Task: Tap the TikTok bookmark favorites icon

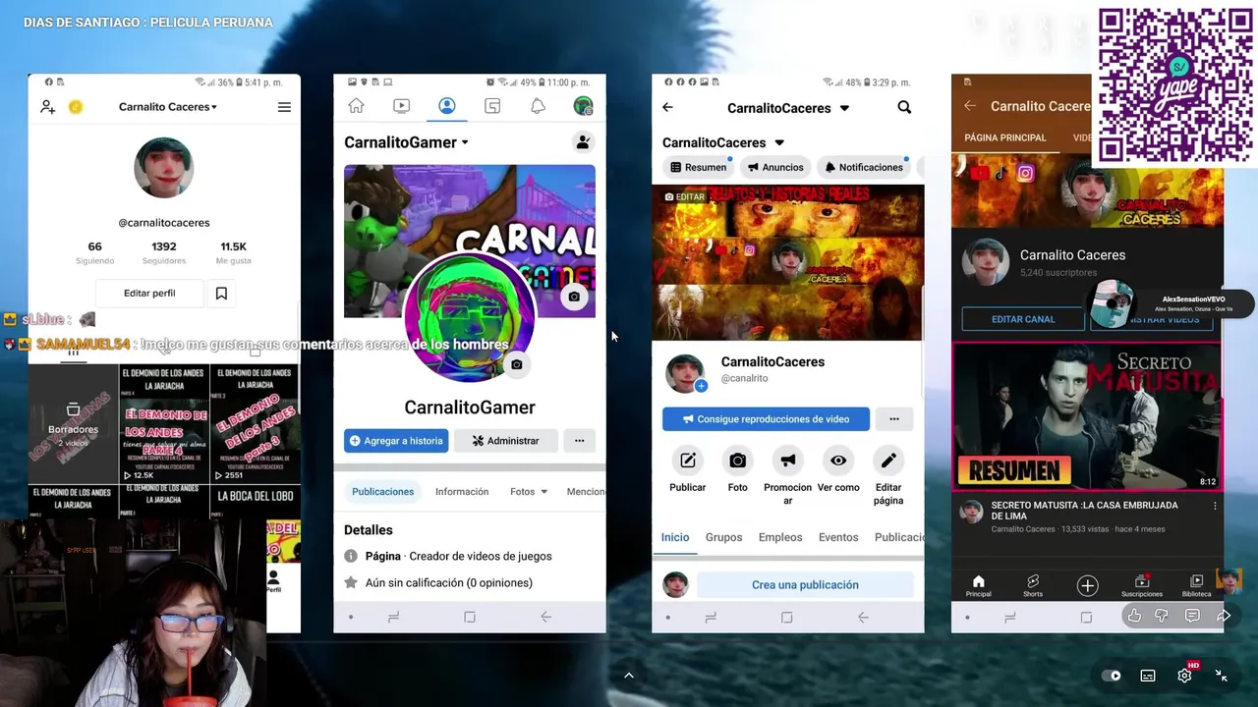Action: [221, 294]
